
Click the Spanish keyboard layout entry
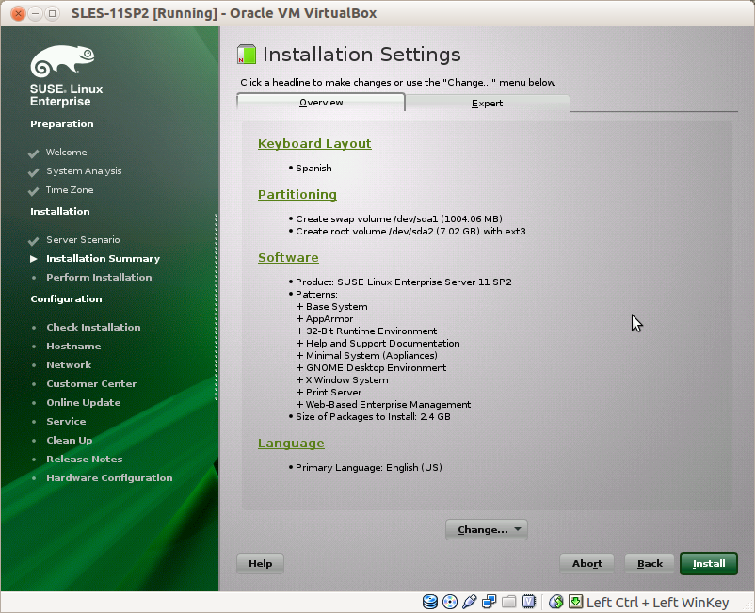tap(313, 168)
